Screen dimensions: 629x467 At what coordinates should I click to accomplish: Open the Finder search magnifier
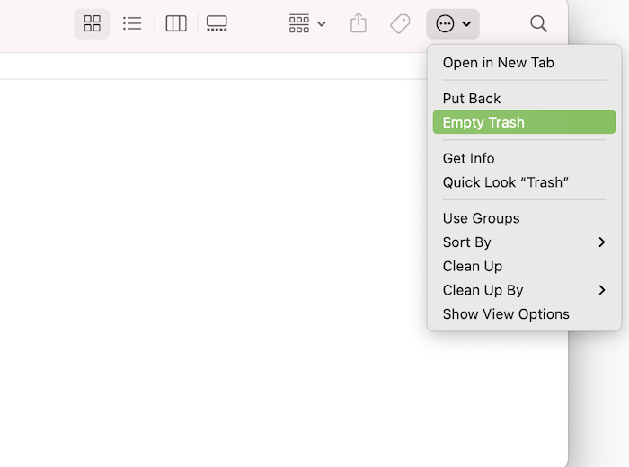(x=538, y=23)
